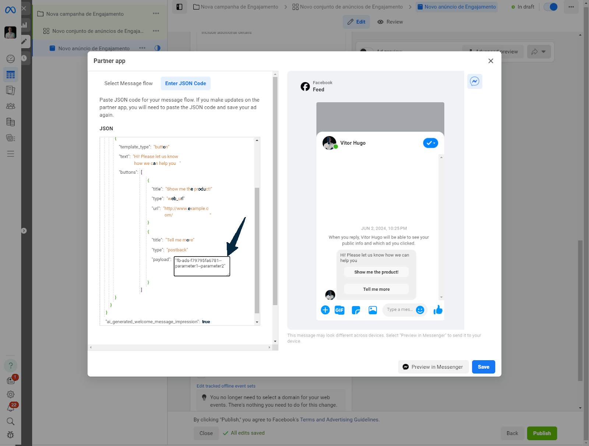
Task: Close the Partner app dialog
Action: pyautogui.click(x=491, y=61)
